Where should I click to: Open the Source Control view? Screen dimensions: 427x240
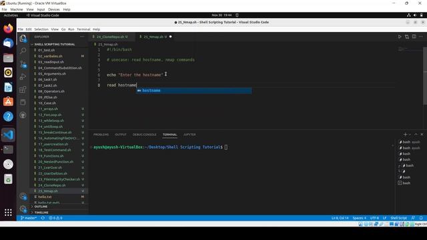(23, 64)
